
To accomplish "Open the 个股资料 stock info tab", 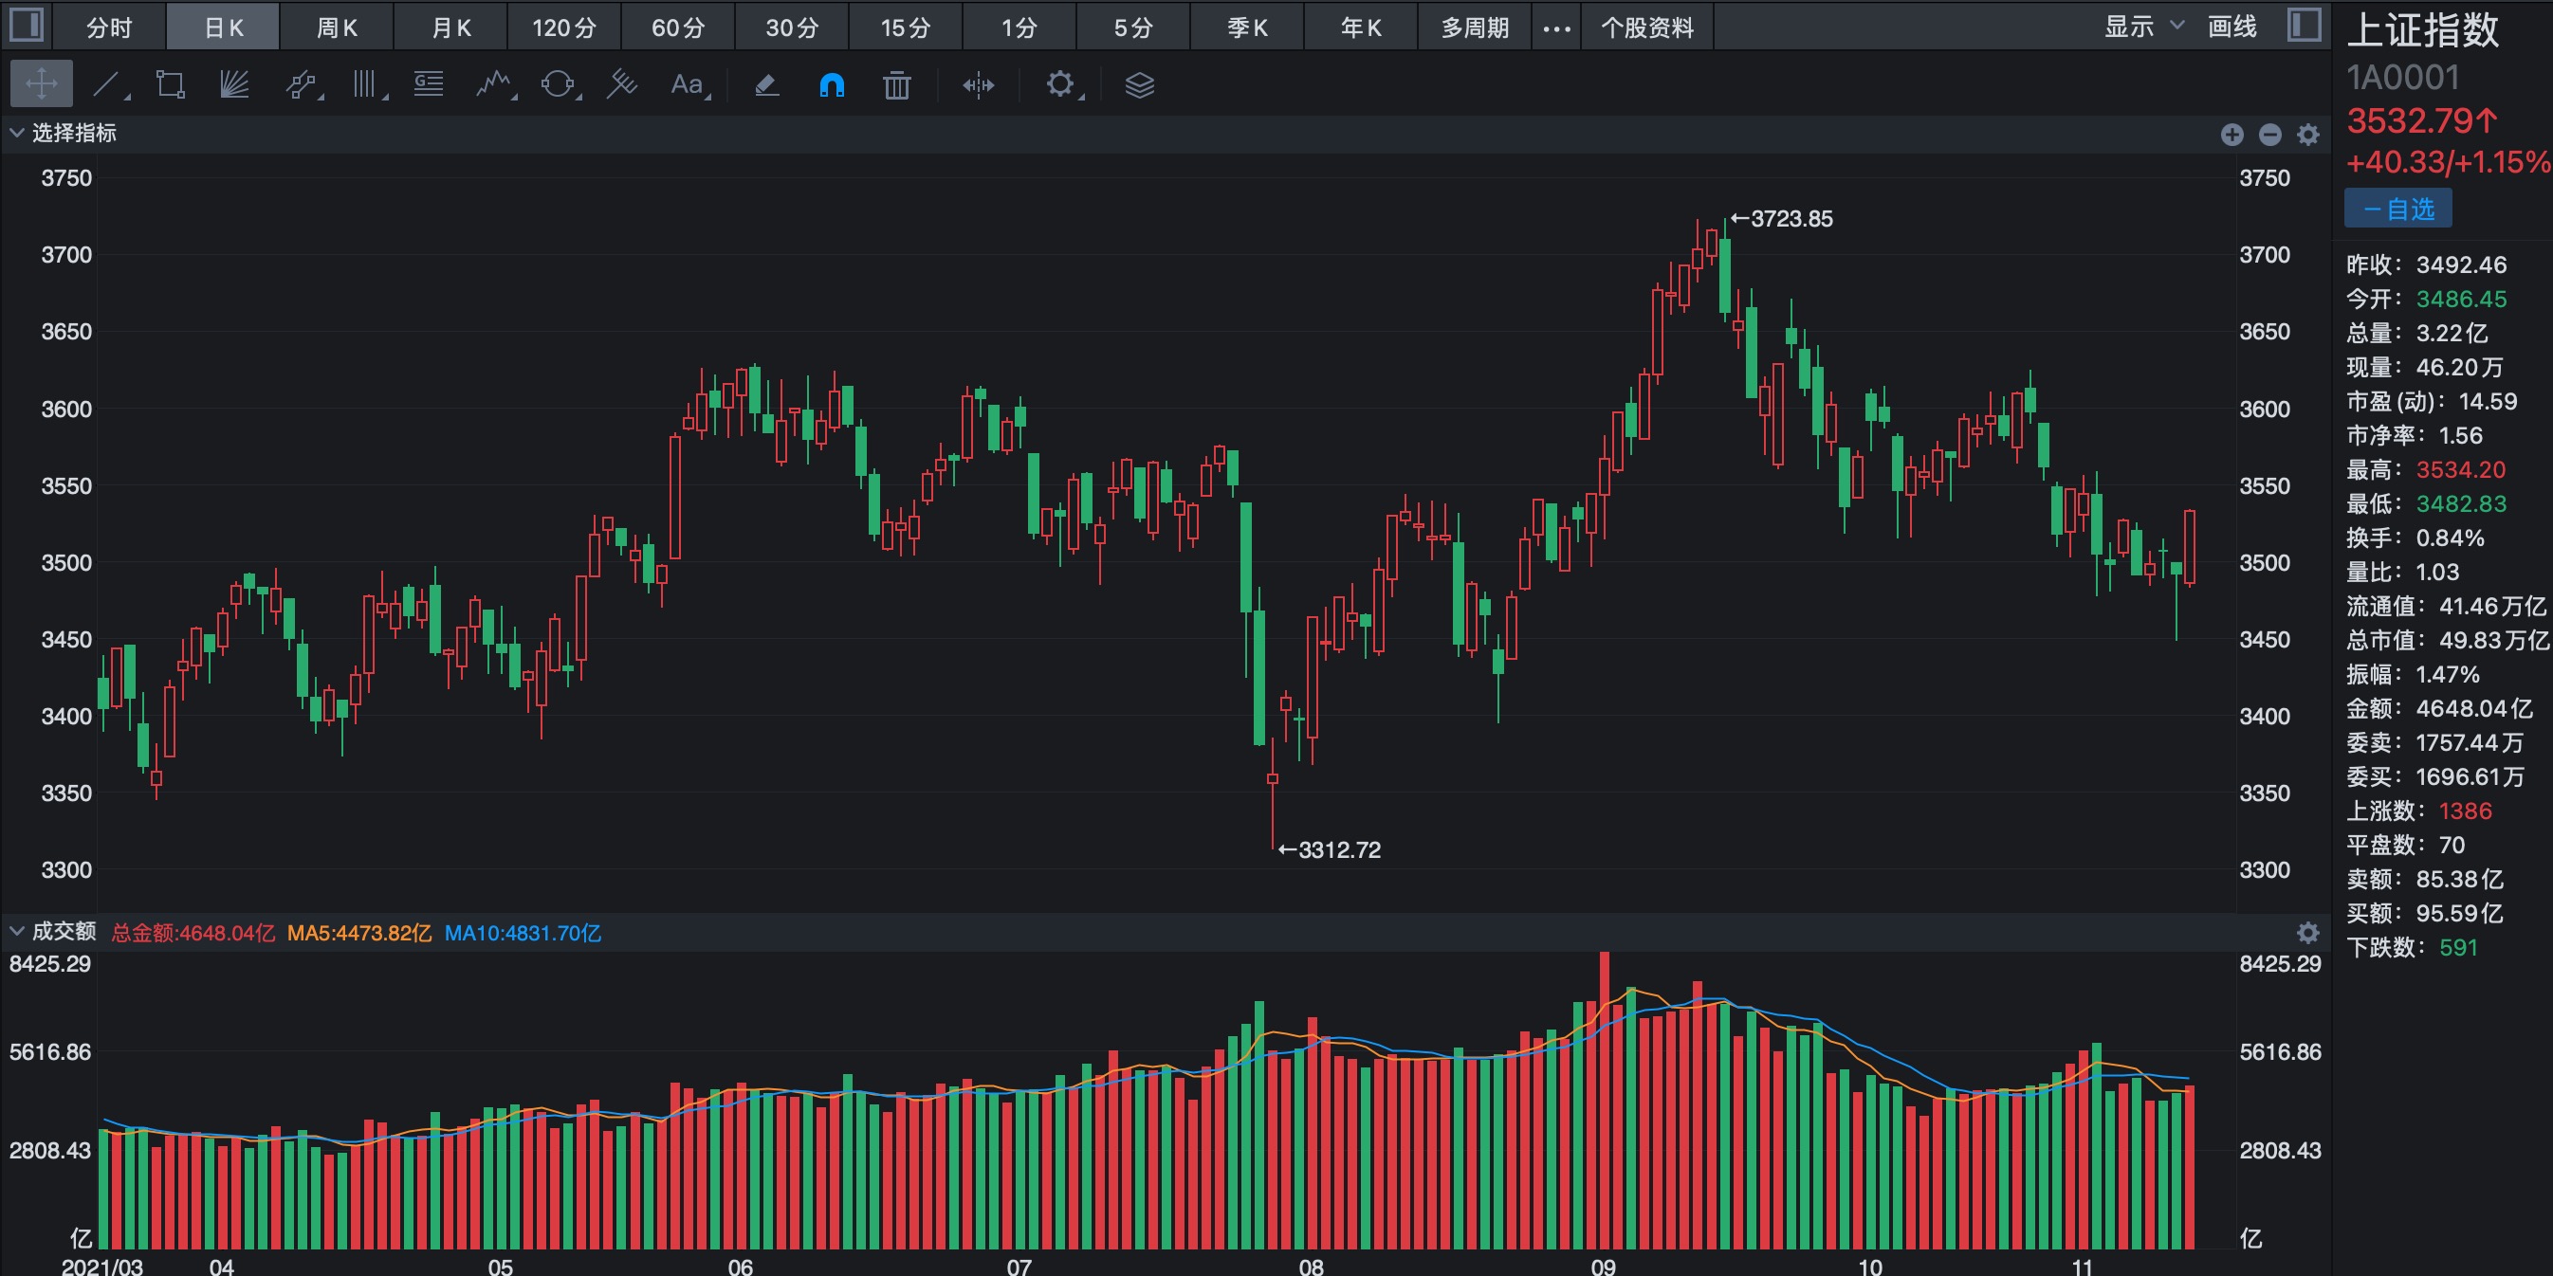I will [1648, 27].
